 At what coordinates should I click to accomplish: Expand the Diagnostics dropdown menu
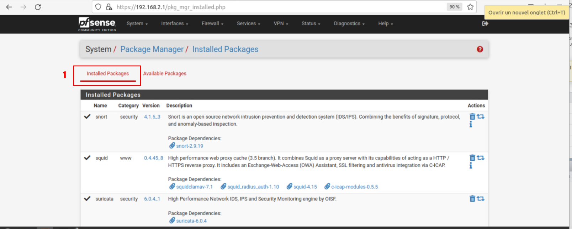coord(349,24)
